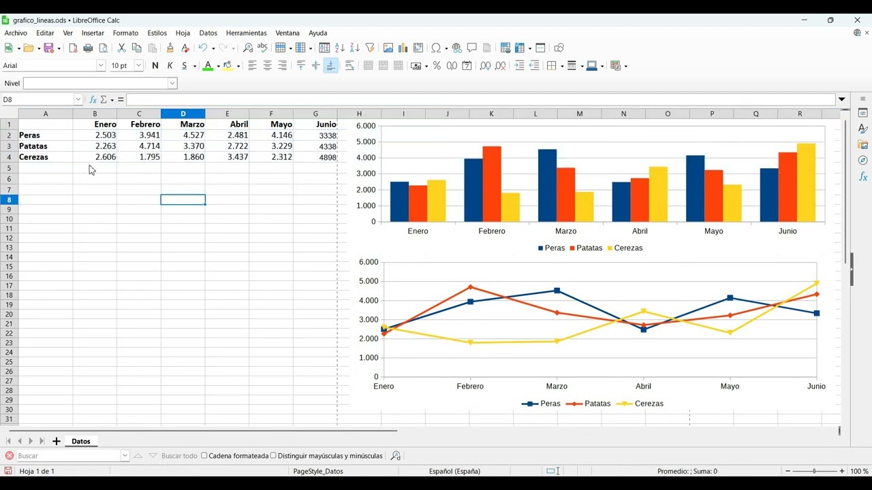The height and width of the screenshot is (490, 872).
Task: Click into the formula input line
Action: (x=481, y=100)
